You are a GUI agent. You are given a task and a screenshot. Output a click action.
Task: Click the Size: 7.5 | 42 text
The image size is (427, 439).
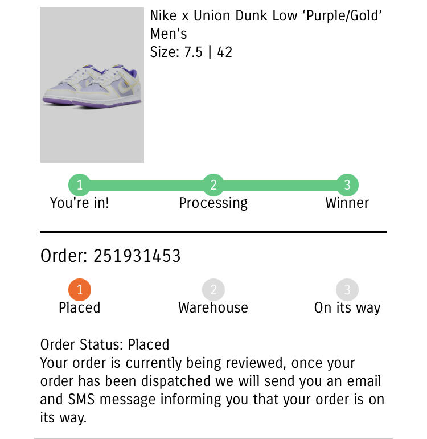pyautogui.click(x=191, y=52)
